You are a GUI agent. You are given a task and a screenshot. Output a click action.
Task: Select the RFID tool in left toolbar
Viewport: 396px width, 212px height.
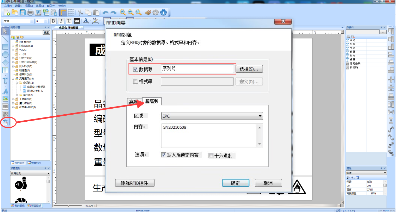[x=5, y=122]
